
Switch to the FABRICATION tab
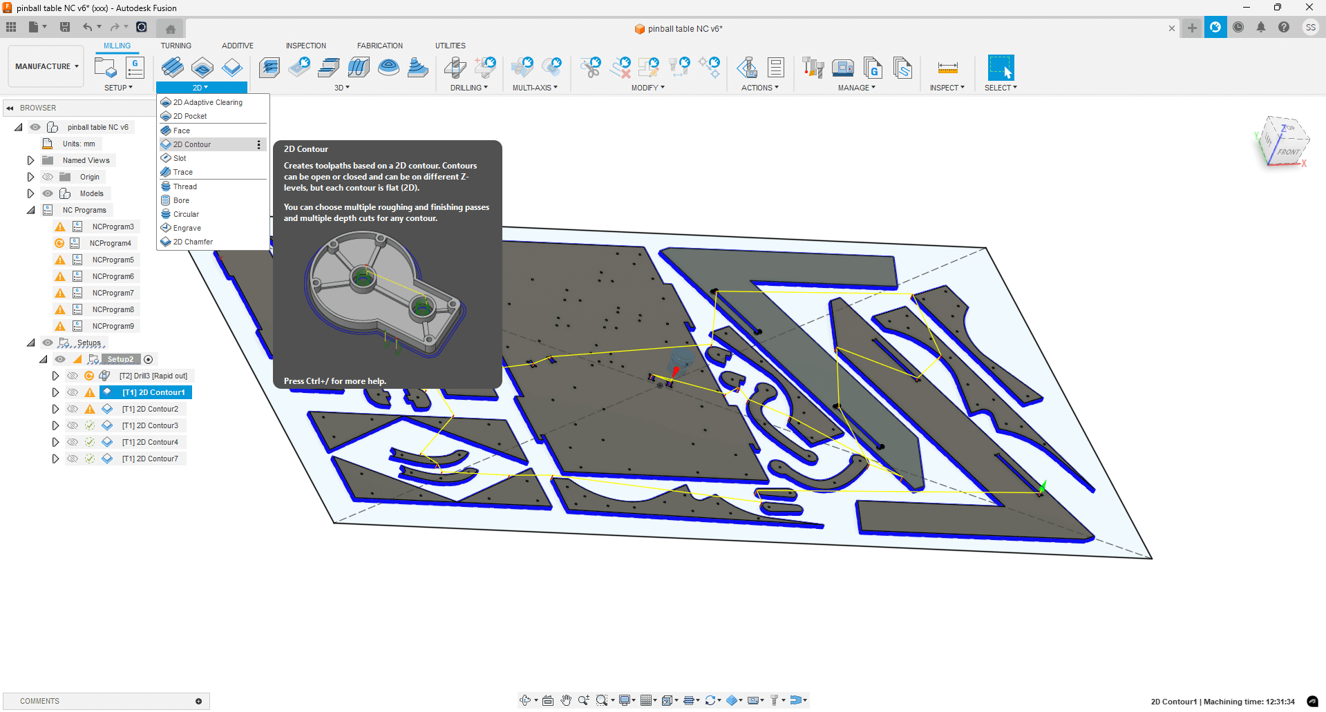click(380, 46)
